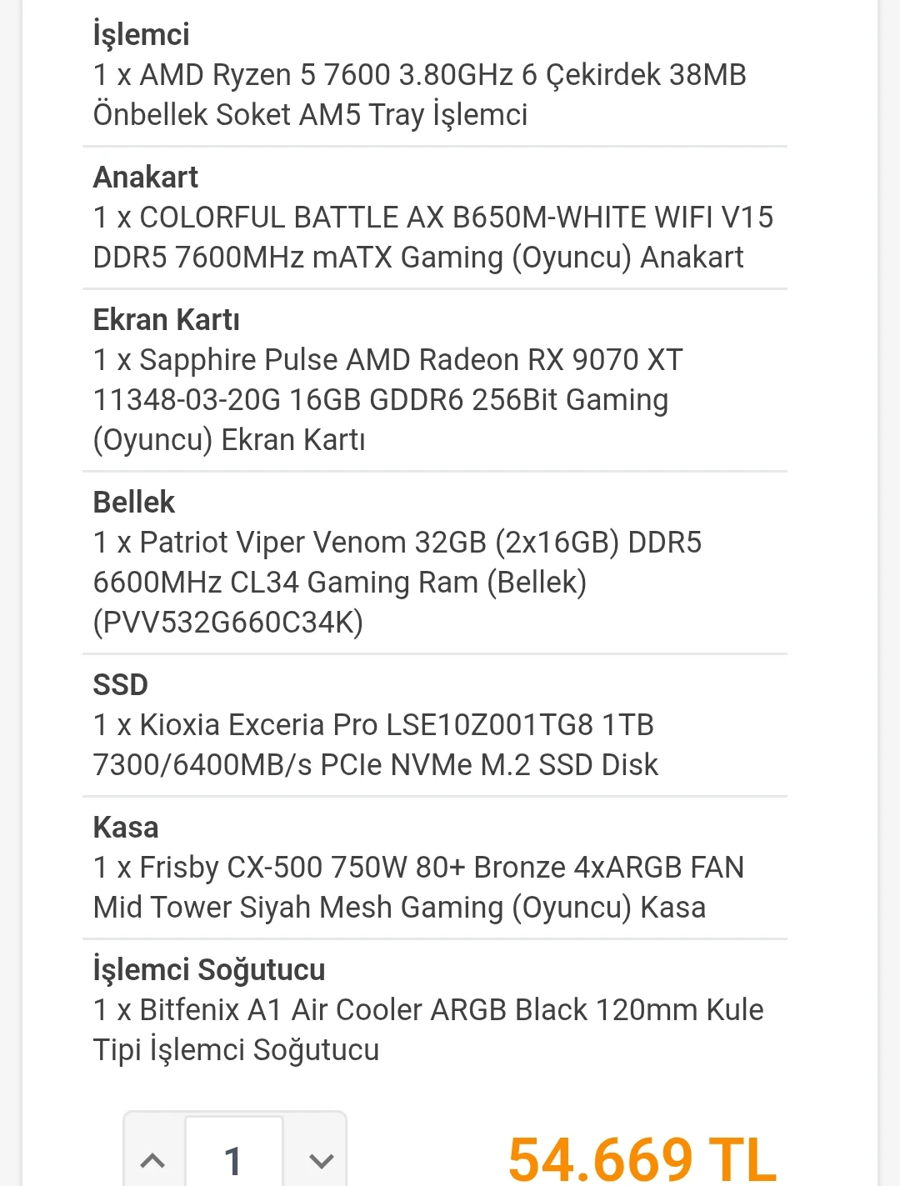Select the Ekran Kartı section heading
The image size is (900, 1186).
[167, 319]
